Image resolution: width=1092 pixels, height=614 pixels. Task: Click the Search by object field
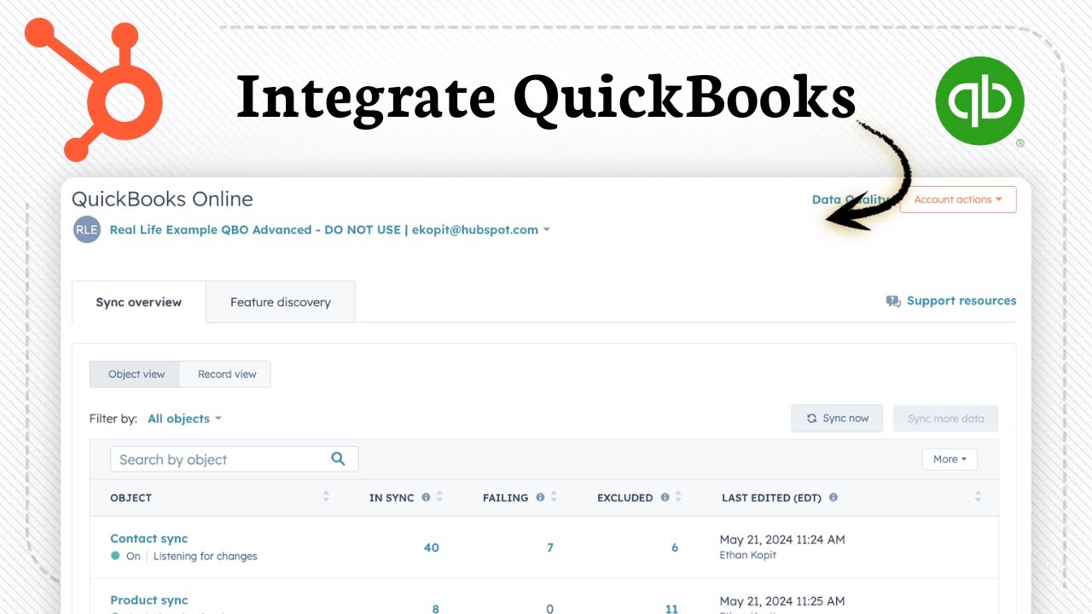[x=235, y=459]
